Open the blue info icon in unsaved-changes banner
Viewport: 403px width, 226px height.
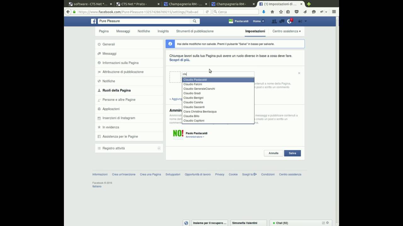tap(170, 44)
